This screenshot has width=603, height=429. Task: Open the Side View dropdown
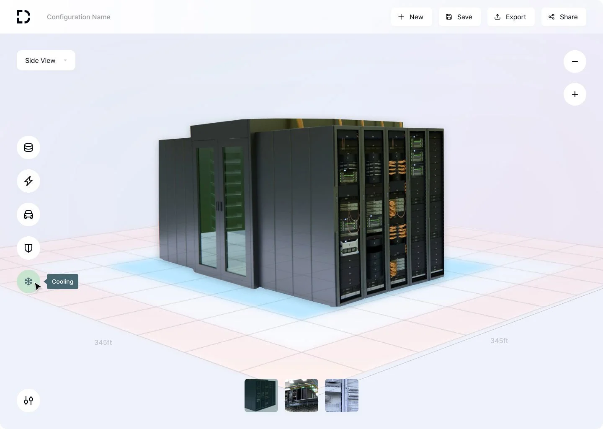(46, 60)
